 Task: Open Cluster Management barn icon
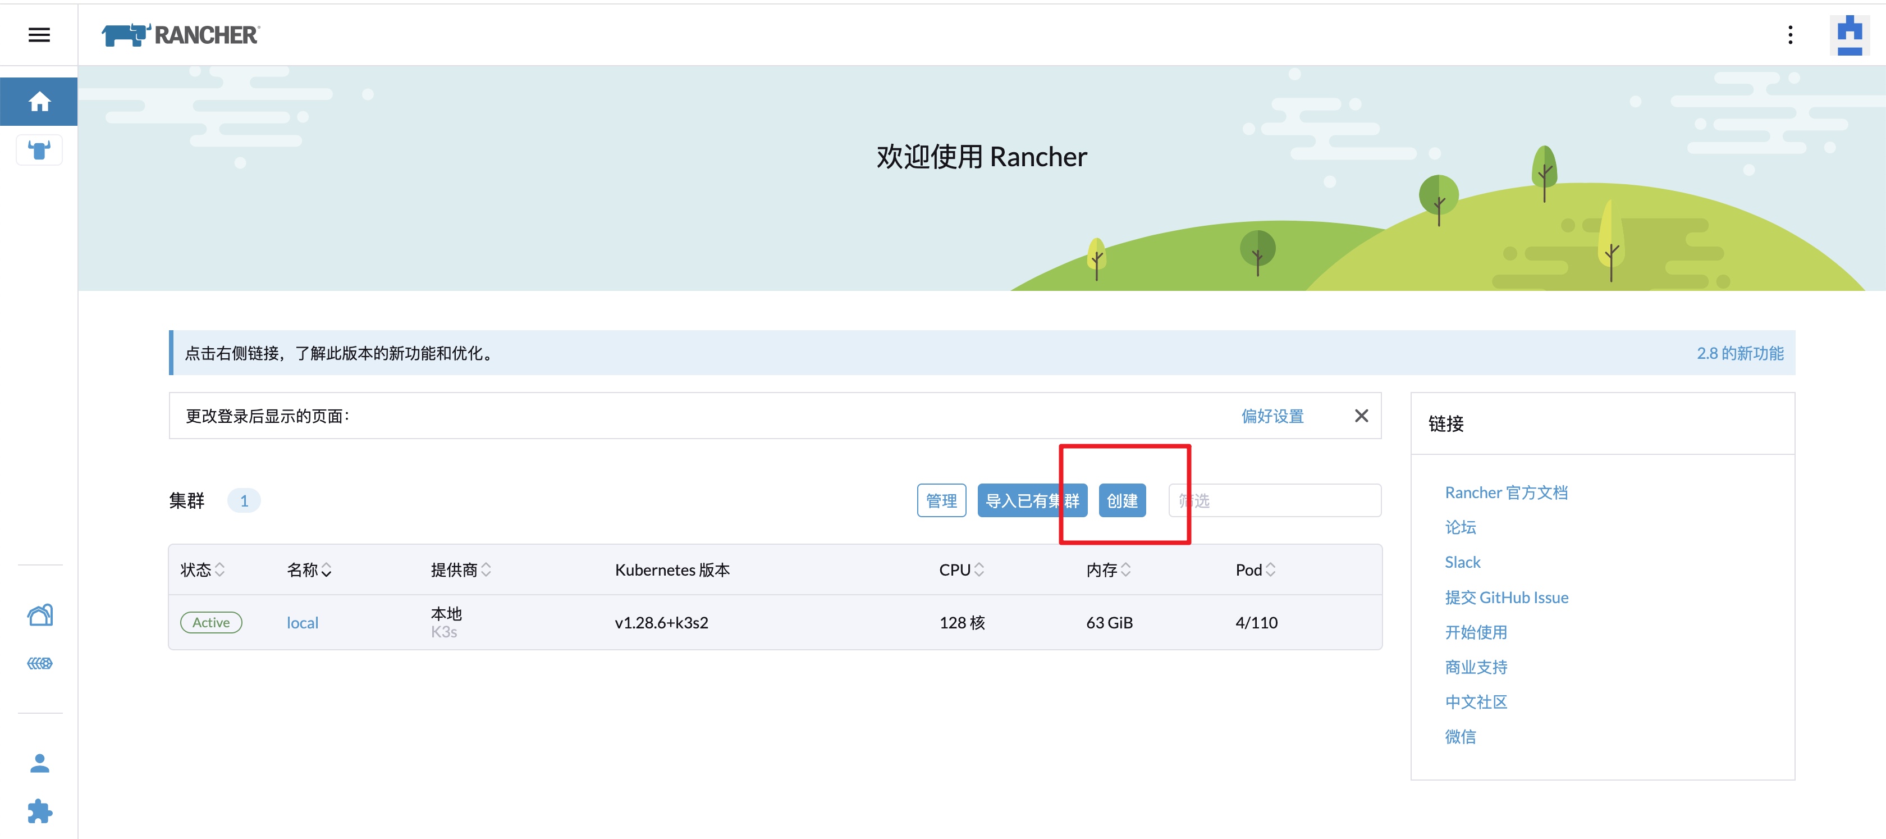[39, 614]
